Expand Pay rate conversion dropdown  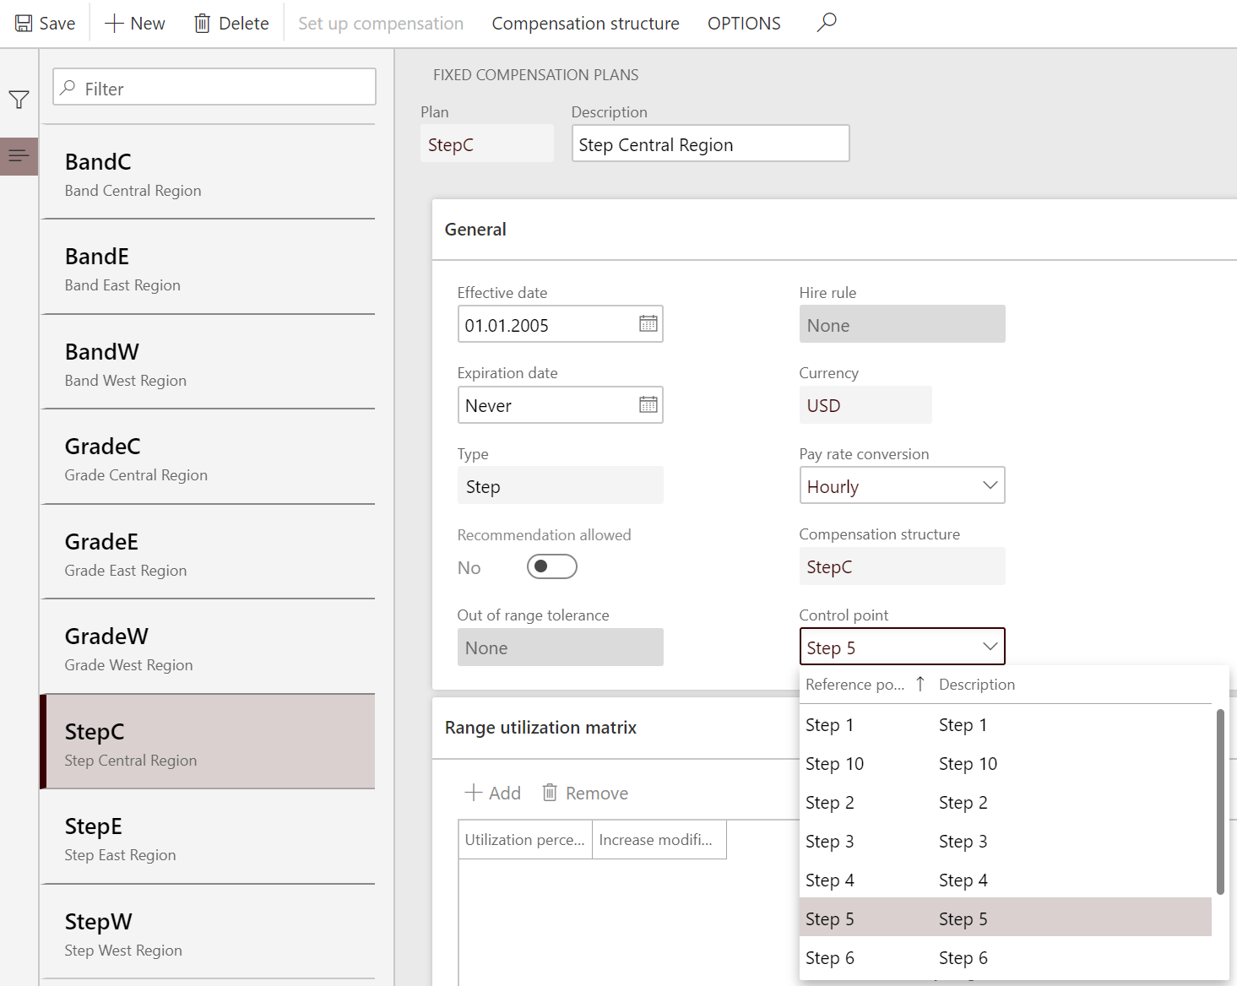coord(990,485)
